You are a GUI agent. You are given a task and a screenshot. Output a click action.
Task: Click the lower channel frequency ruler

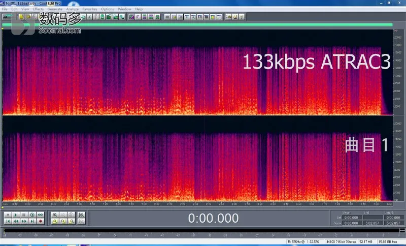pyautogui.click(x=398, y=159)
